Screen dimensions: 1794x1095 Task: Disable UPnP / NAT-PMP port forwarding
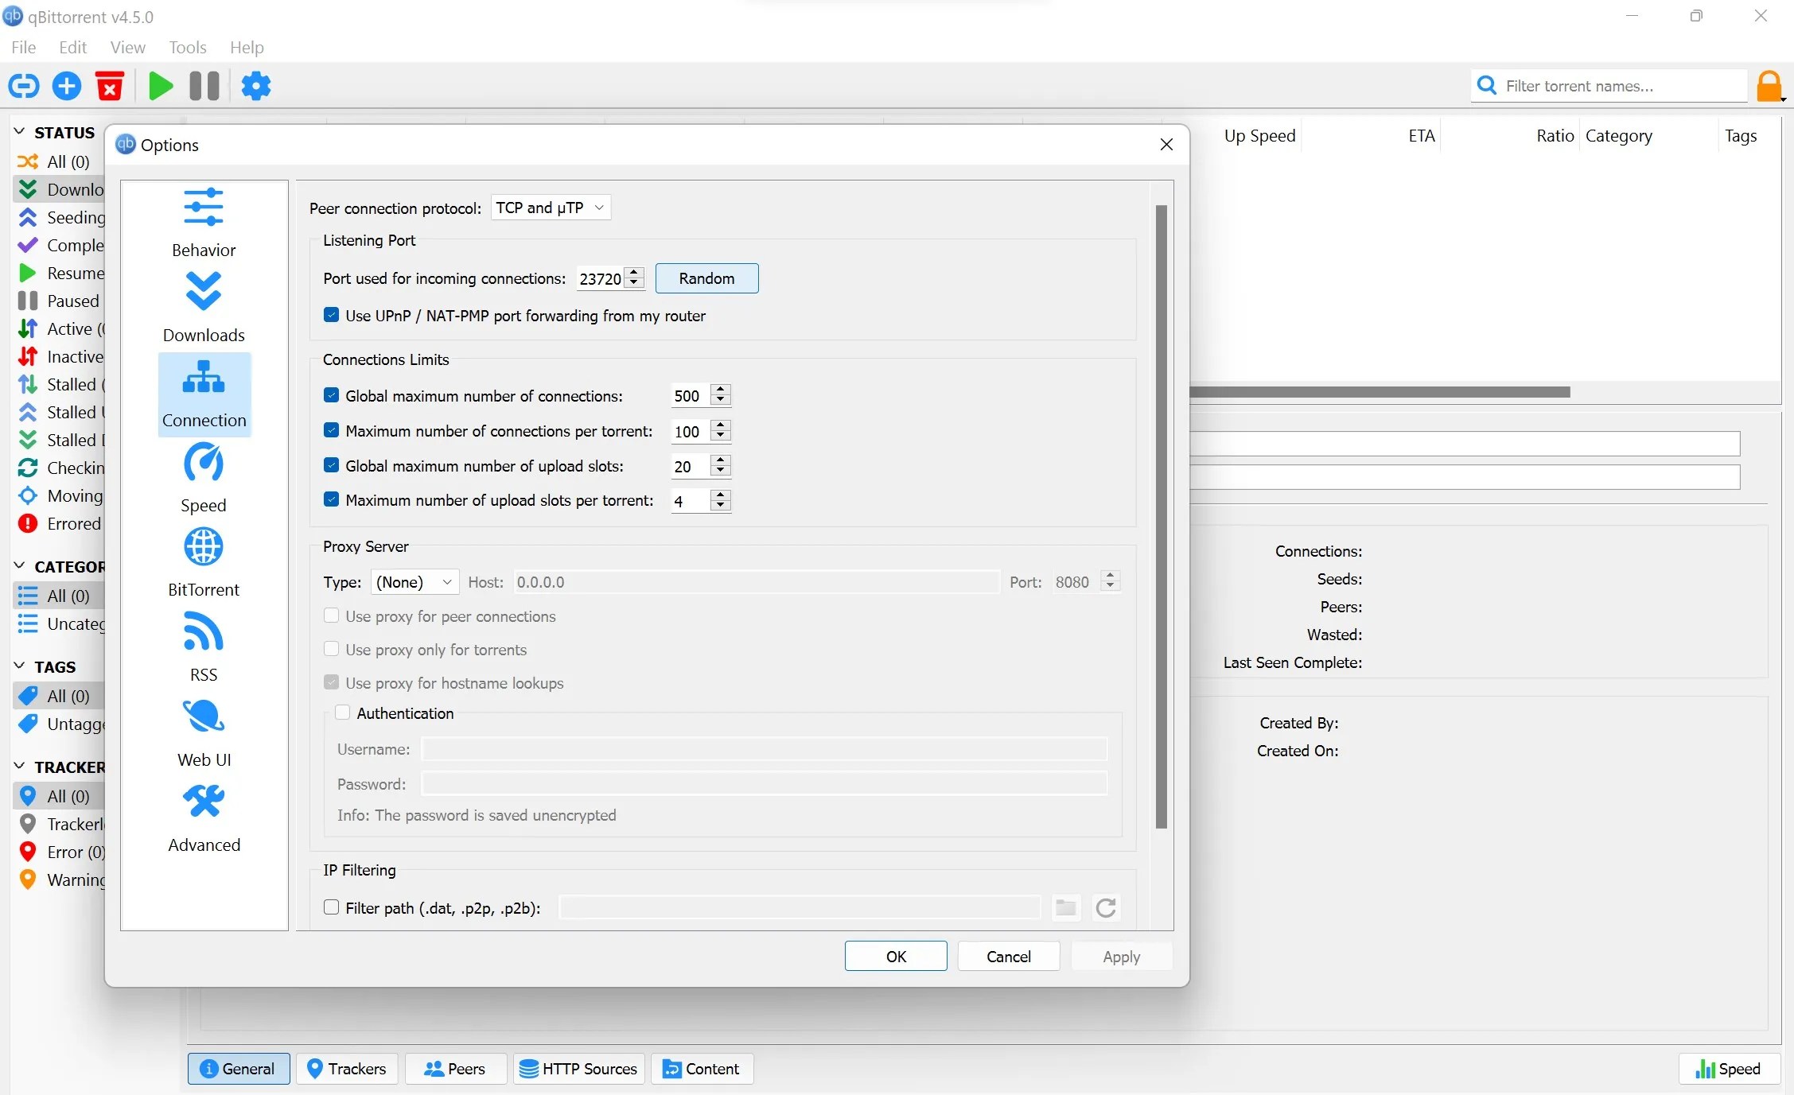point(332,315)
